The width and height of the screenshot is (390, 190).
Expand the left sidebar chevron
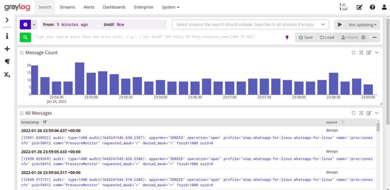[x=7, y=20]
